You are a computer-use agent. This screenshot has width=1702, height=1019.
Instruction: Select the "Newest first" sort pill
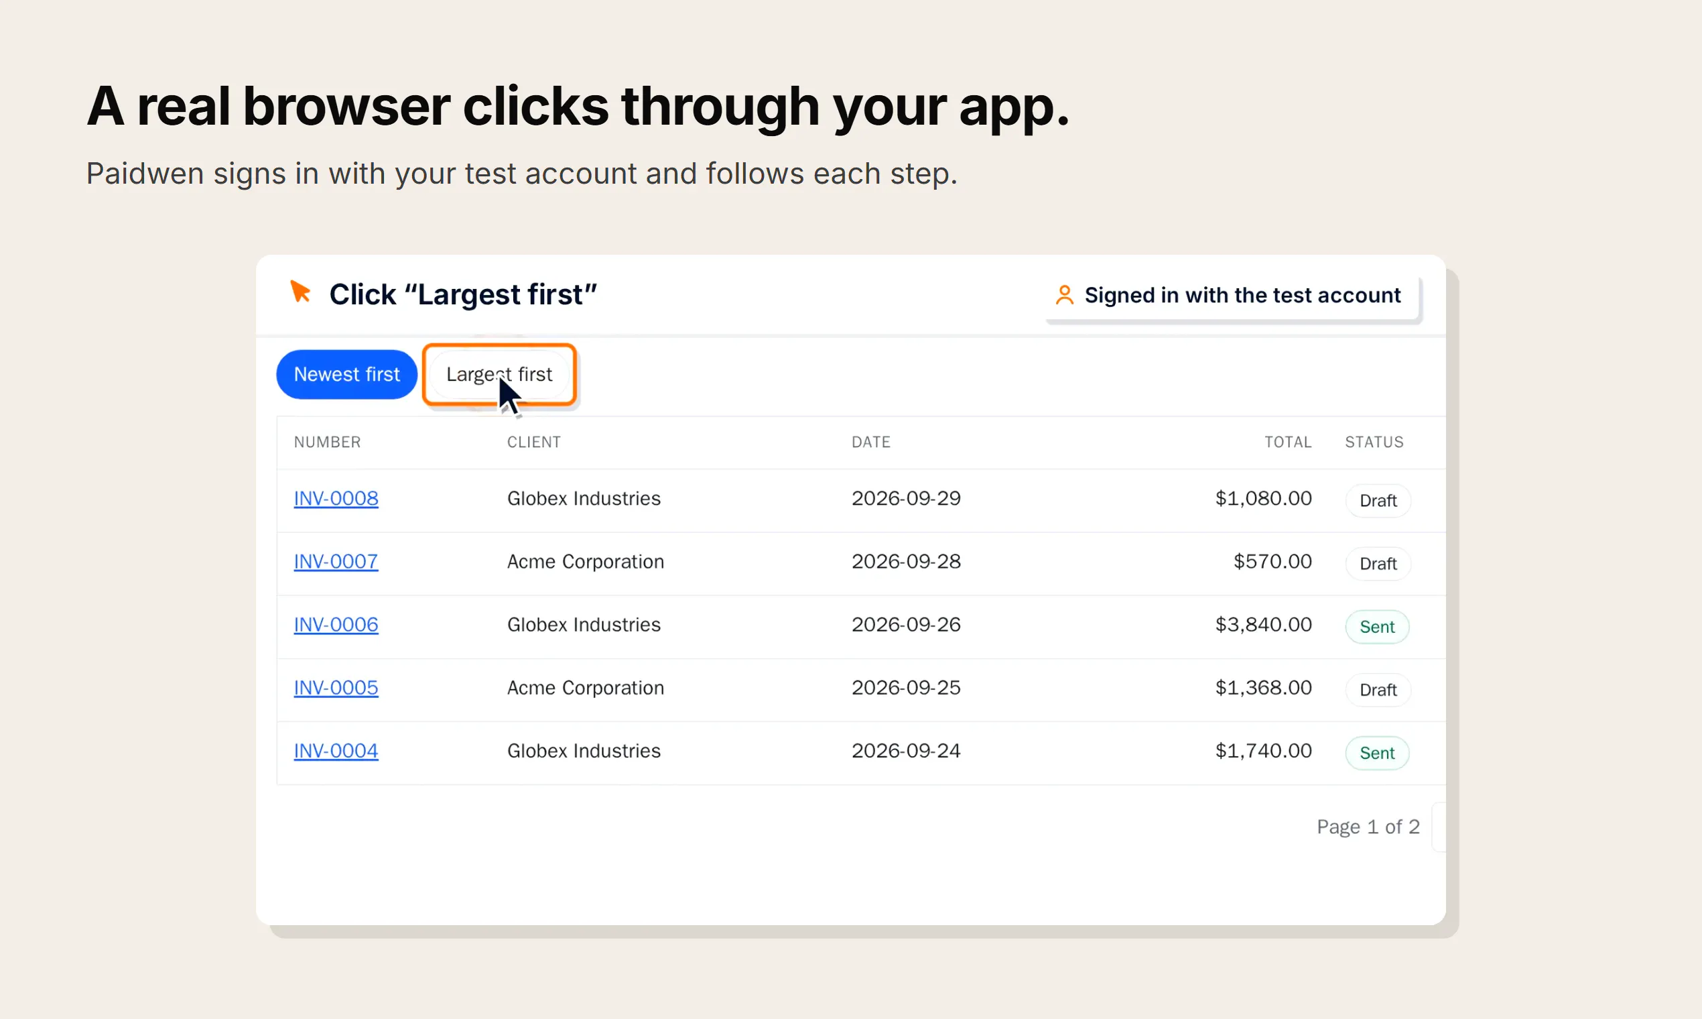pyautogui.click(x=346, y=375)
